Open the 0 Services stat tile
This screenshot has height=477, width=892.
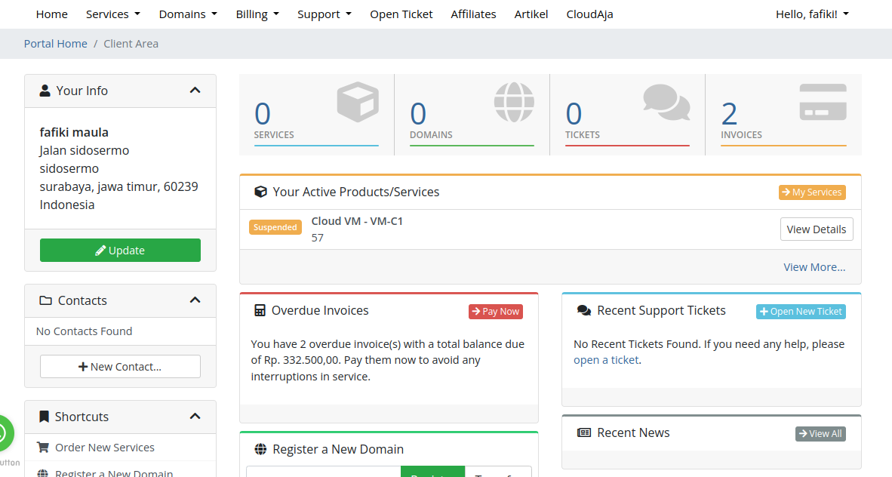(x=316, y=115)
